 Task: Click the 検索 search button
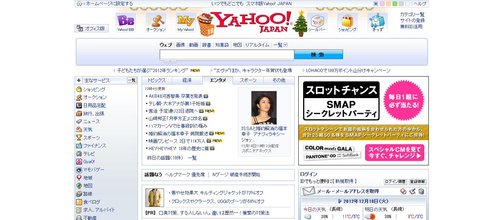pyautogui.click(x=318, y=55)
